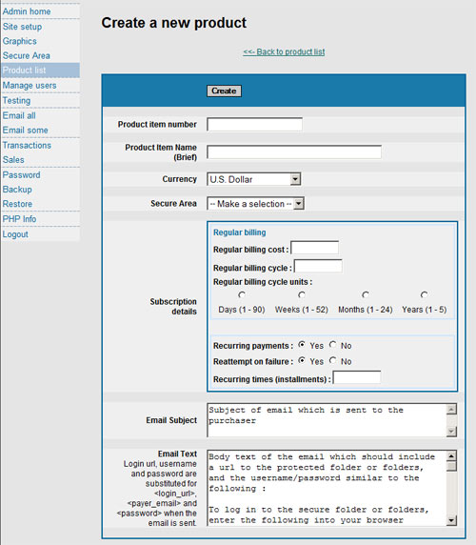This screenshot has width=476, height=545.
Task: Follow Back to product list link
Action: [284, 51]
